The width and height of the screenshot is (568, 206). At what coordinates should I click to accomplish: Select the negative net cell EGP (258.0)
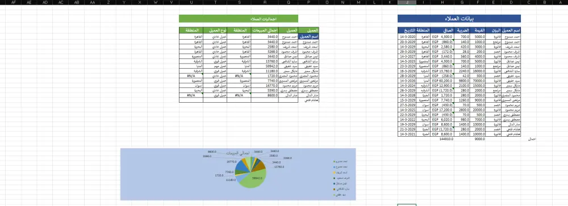point(442,76)
